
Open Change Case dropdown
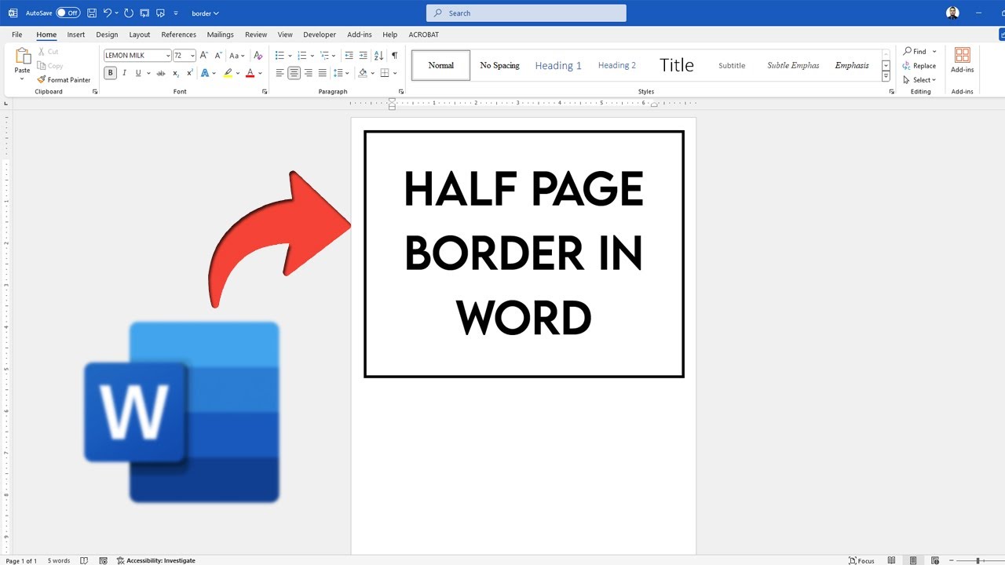[236, 56]
